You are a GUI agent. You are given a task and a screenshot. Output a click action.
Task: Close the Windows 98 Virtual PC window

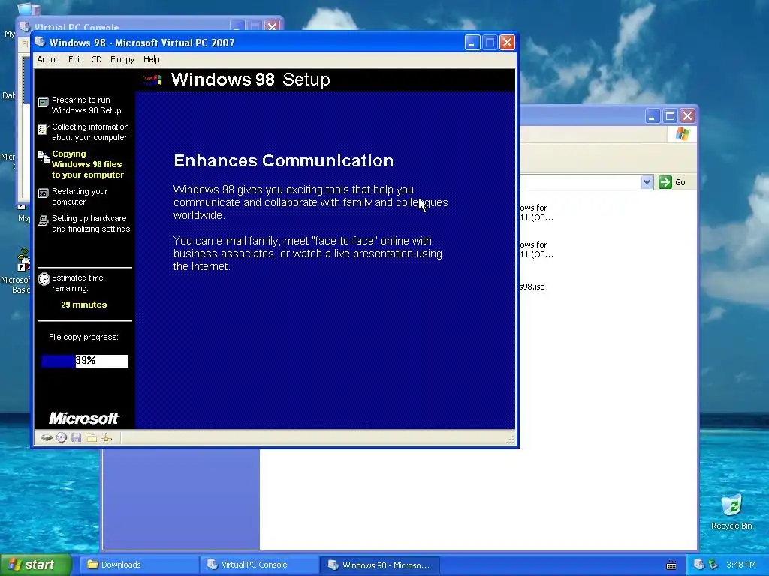pyautogui.click(x=507, y=43)
